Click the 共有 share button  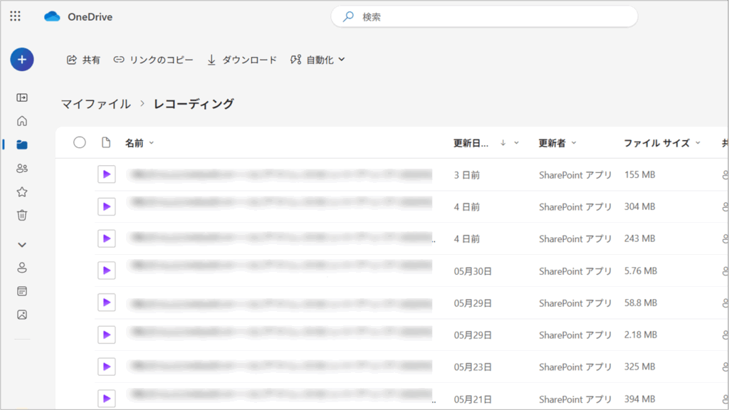(83, 60)
